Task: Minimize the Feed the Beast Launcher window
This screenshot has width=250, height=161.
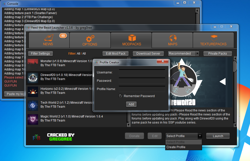Action: click(x=215, y=27)
